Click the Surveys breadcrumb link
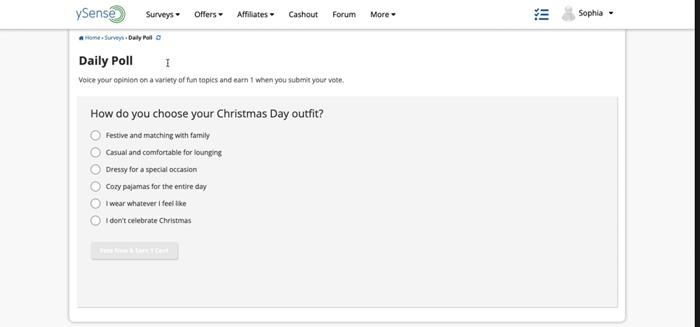This screenshot has width=700, height=327. click(114, 38)
